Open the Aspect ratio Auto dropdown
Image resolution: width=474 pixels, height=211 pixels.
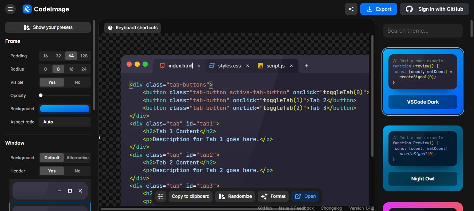65,122
